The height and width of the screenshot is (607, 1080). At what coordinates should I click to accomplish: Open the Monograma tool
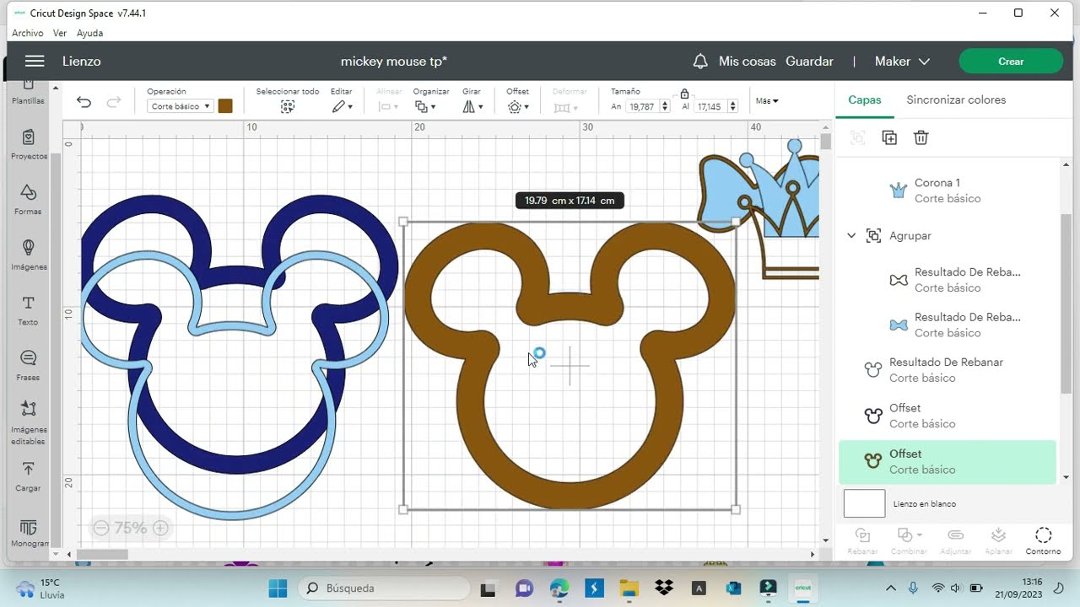point(28,534)
